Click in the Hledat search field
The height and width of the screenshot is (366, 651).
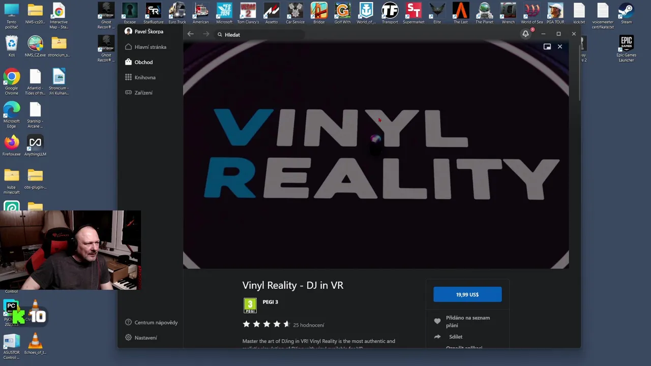[x=259, y=35]
